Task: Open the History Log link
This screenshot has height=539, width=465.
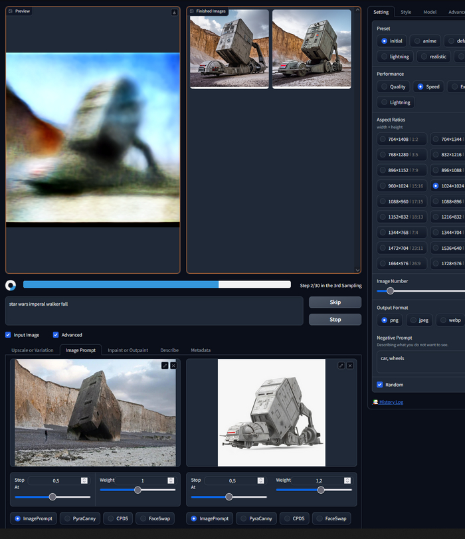Action: 391,402
